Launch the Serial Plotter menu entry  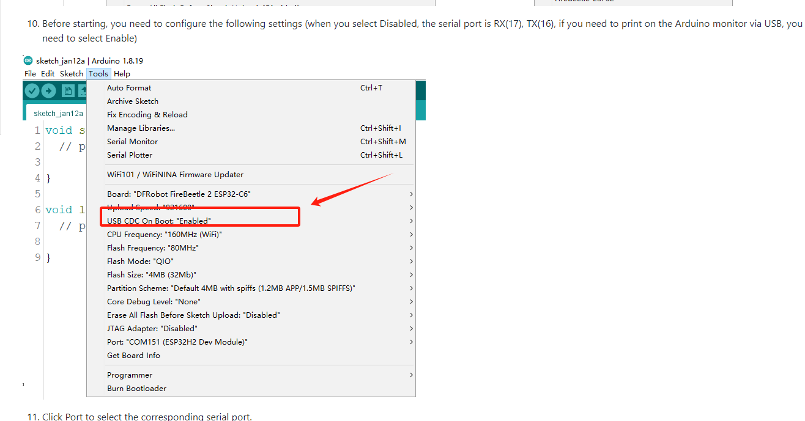pos(251,155)
